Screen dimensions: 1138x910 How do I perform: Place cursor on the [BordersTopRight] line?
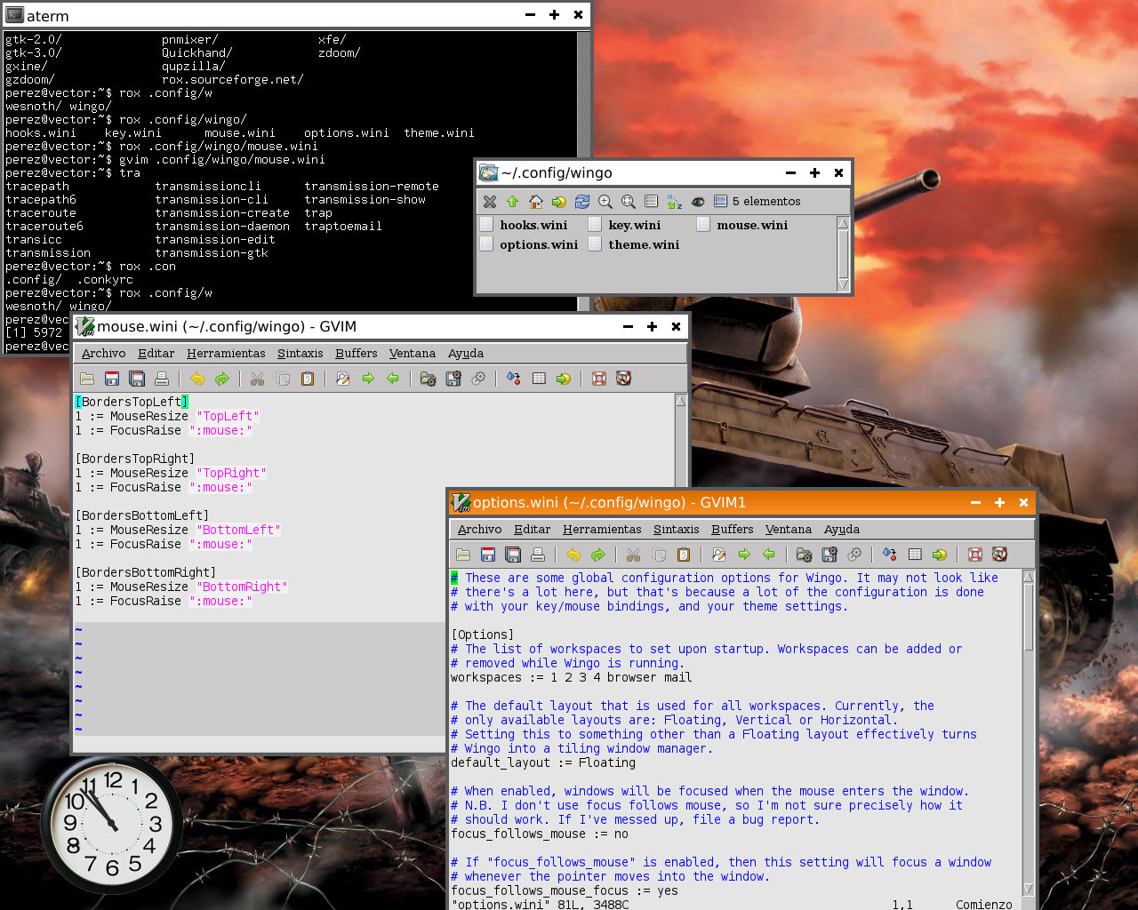pyautogui.click(x=135, y=459)
